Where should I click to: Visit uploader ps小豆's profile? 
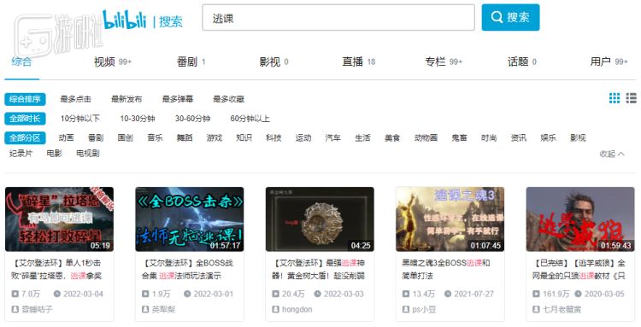coord(424,309)
